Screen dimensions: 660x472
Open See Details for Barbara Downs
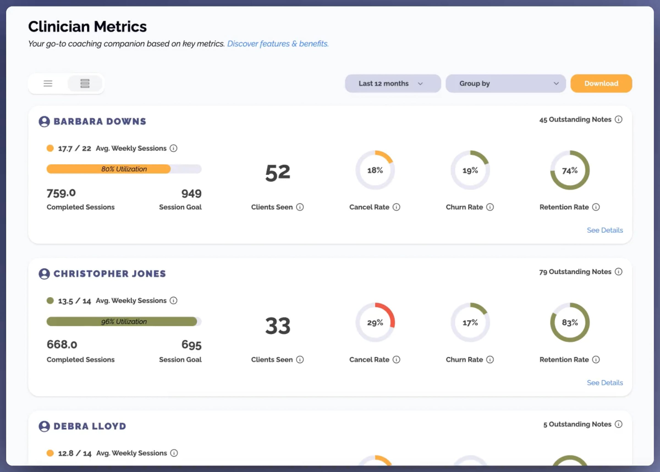[x=605, y=230]
